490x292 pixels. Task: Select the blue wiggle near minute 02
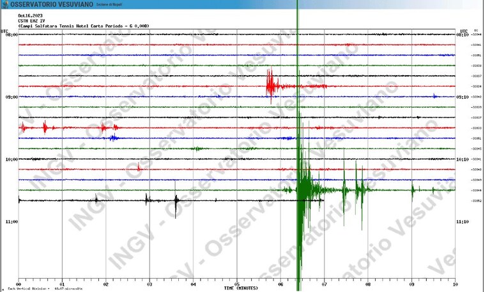(x=114, y=137)
